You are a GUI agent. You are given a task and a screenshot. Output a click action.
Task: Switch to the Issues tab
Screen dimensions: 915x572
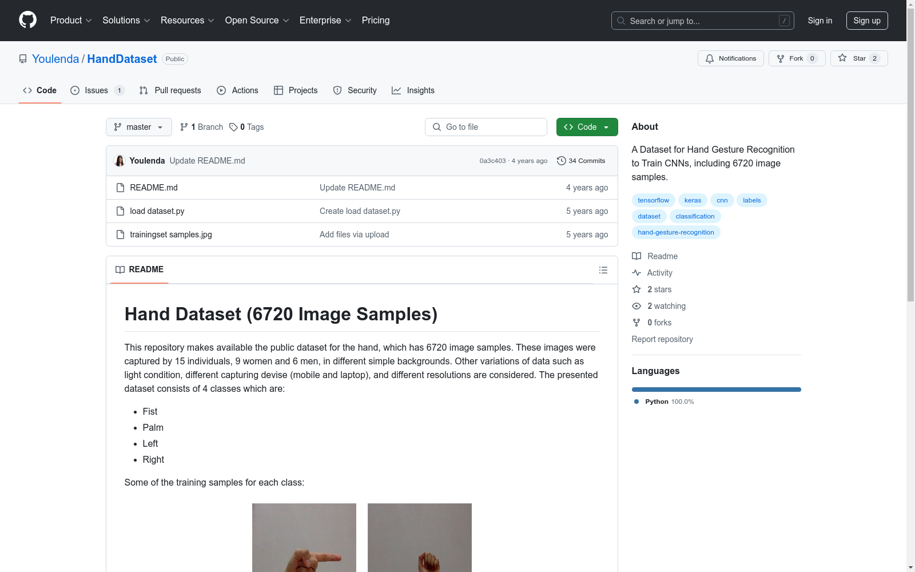pos(97,90)
